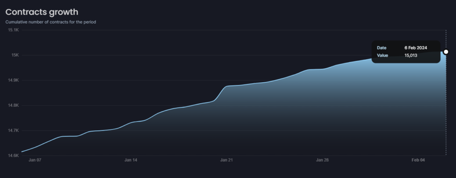This screenshot has height=178, width=456.
Task: Select the Jan 28 x-axis date
Action: coord(322,160)
